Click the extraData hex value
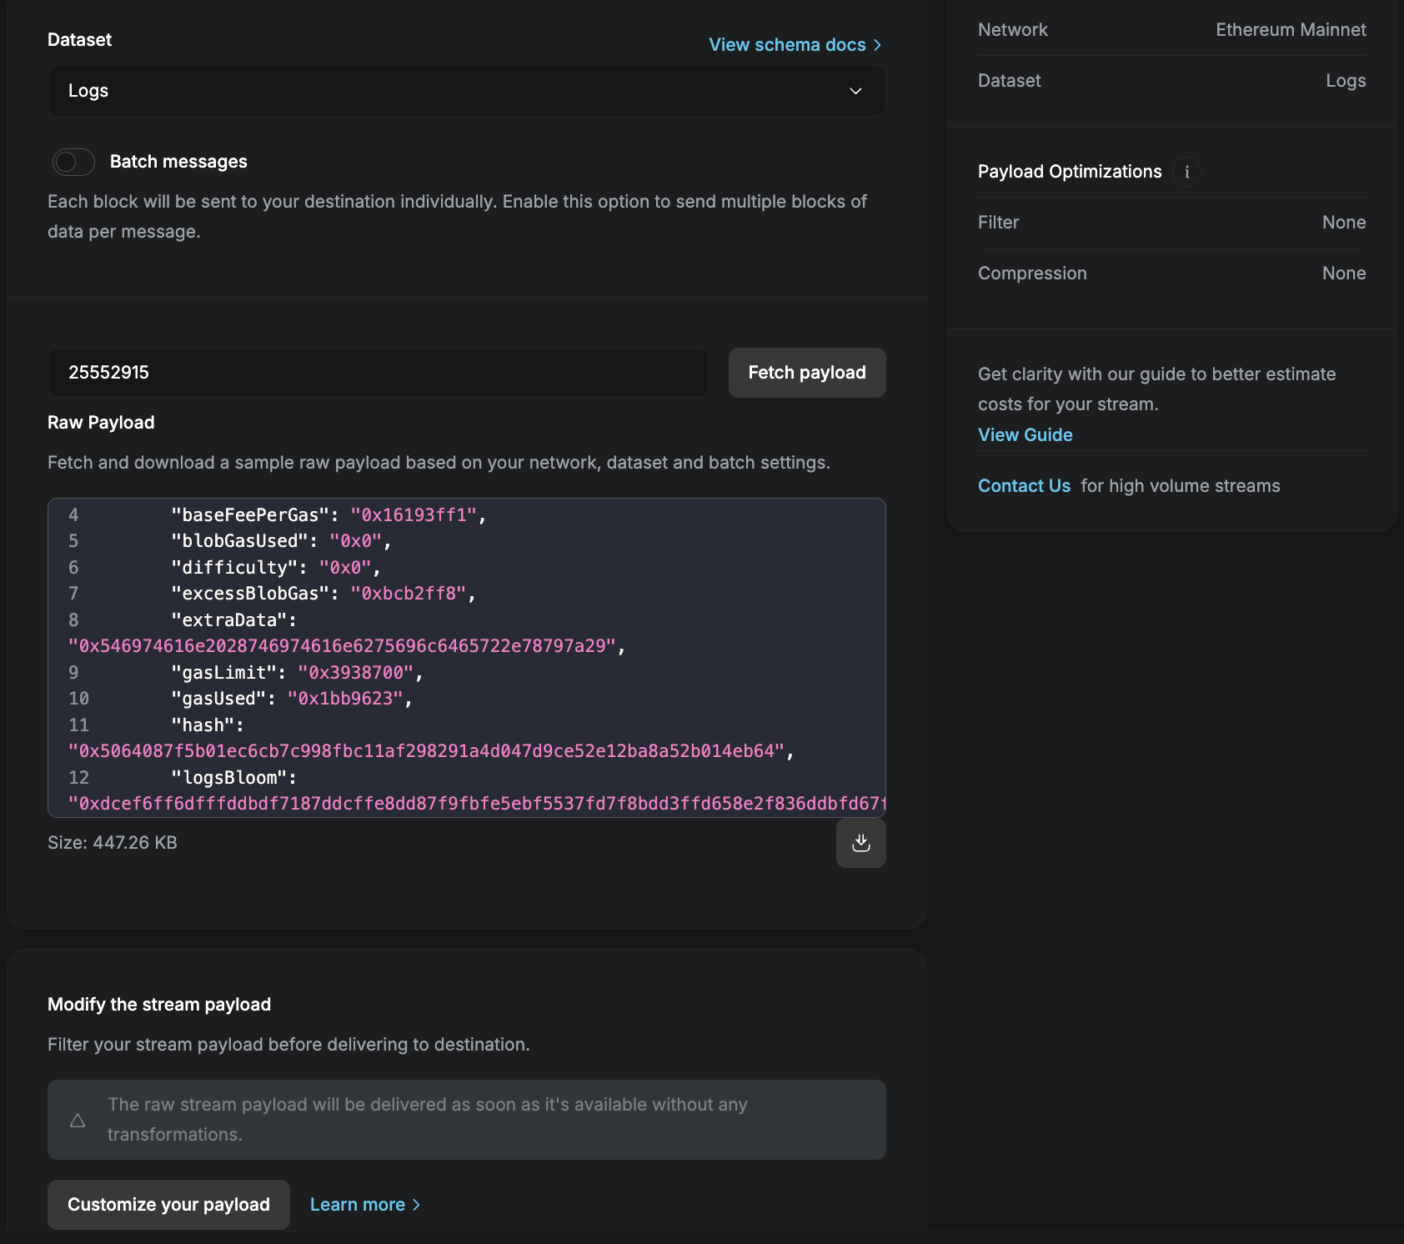Viewport: 1404px width, 1244px height. 342,646
